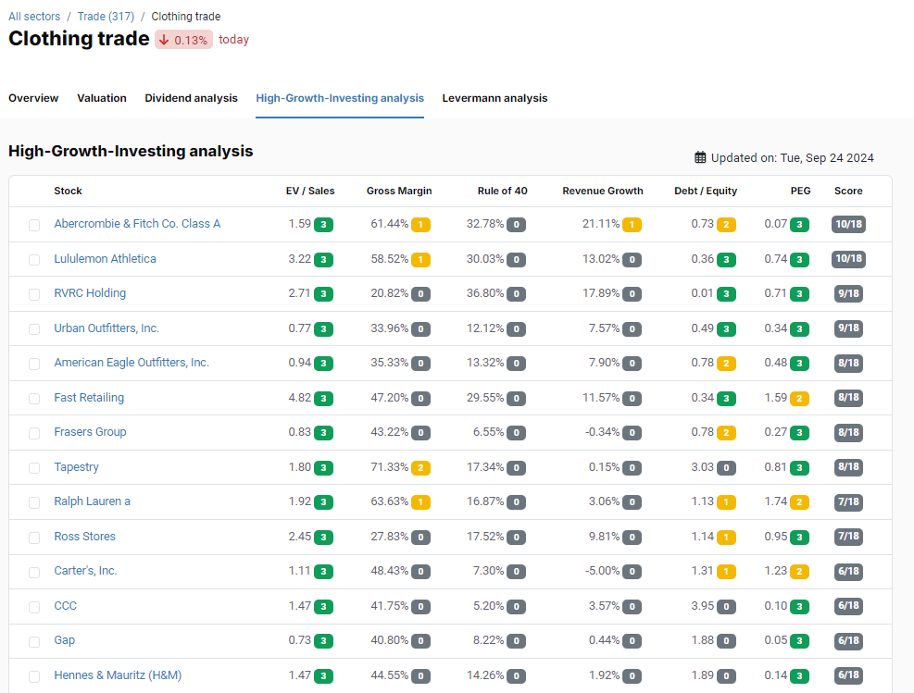Open the Levermann analysis tab

(x=495, y=98)
